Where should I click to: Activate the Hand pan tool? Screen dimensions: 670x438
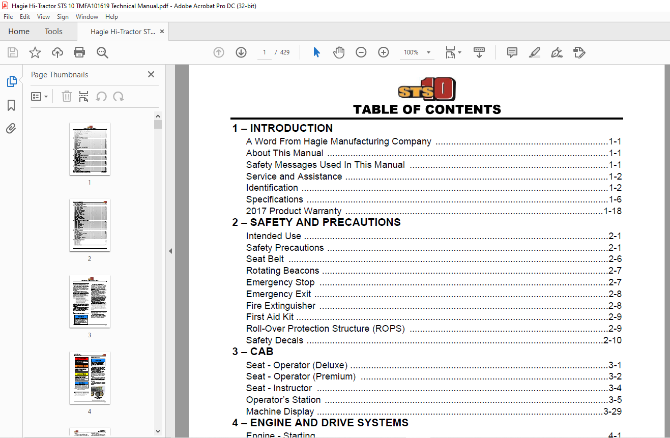click(x=339, y=52)
